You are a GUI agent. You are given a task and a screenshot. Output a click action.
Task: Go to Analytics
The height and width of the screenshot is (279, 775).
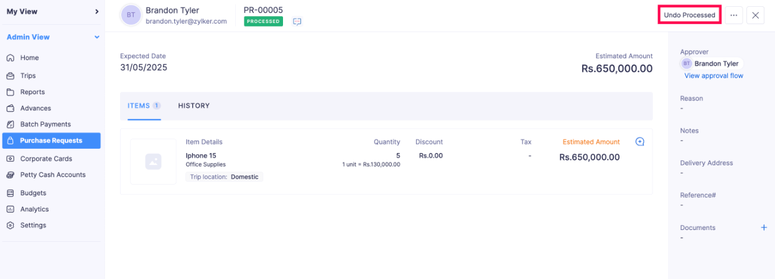(34, 209)
